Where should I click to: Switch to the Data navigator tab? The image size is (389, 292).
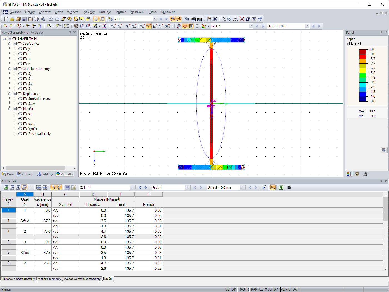8,174
